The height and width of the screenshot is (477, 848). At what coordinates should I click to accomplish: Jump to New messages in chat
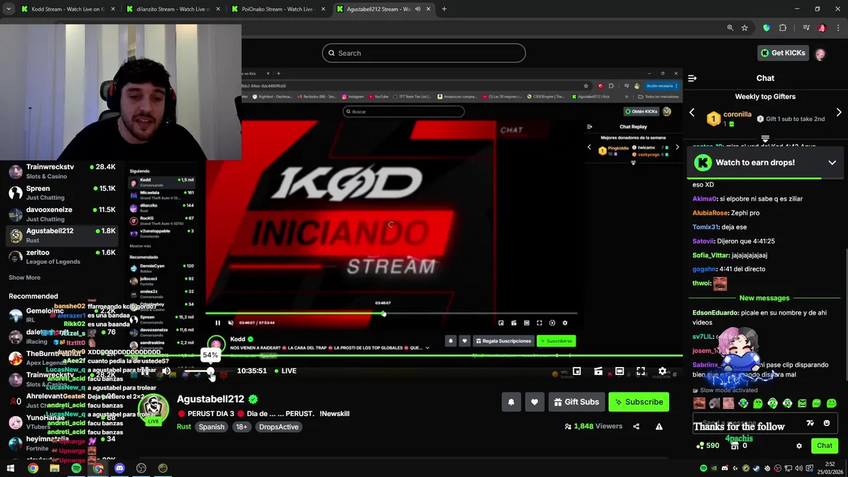(765, 298)
